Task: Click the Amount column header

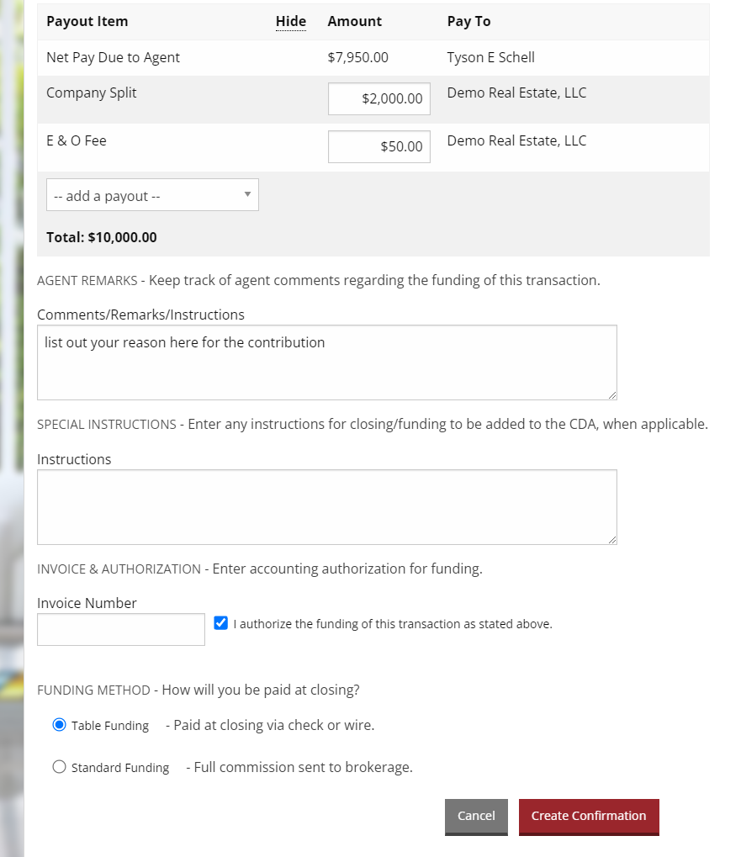Action: tap(354, 21)
